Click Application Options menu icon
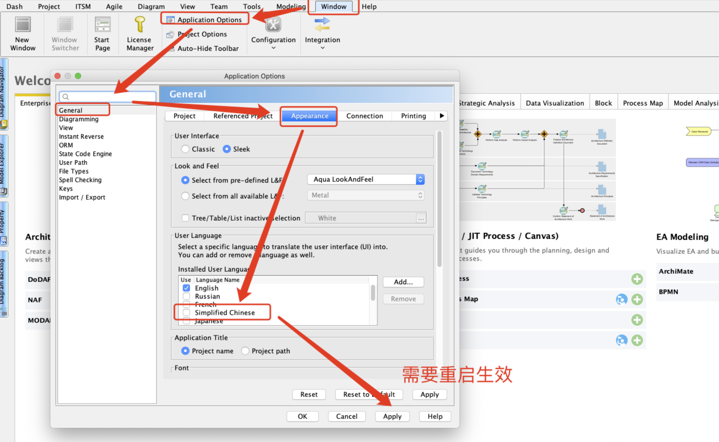Screen dimensions: 719x442 click(x=170, y=20)
